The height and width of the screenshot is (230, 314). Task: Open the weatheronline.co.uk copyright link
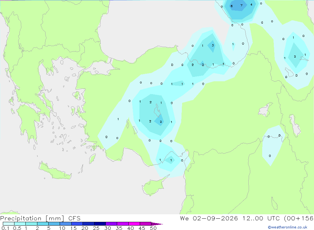tap(288, 227)
